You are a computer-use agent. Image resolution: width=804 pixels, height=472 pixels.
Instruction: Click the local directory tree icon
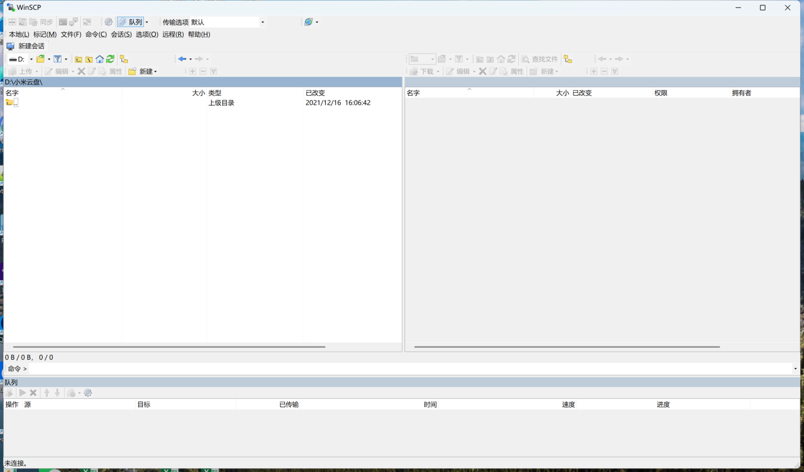124,59
